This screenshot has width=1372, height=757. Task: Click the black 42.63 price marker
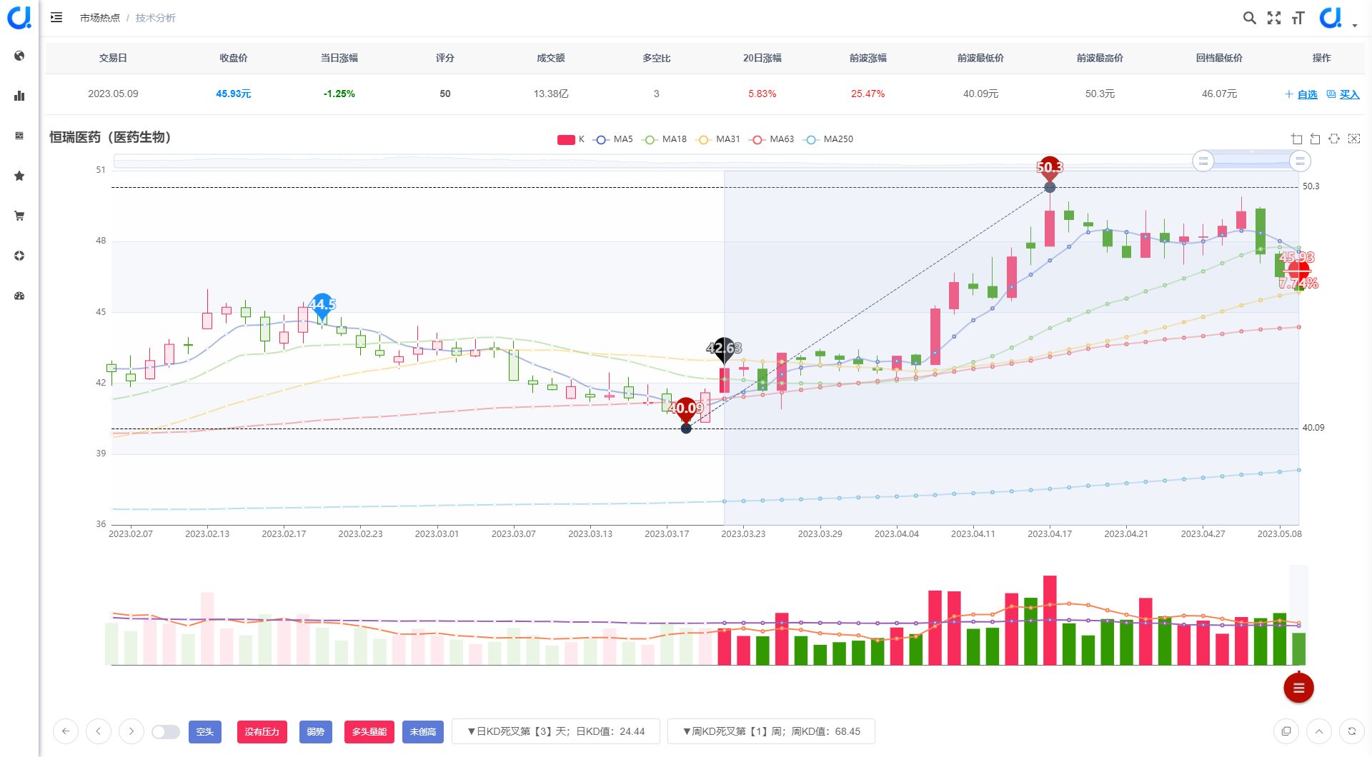pyautogui.click(x=724, y=349)
